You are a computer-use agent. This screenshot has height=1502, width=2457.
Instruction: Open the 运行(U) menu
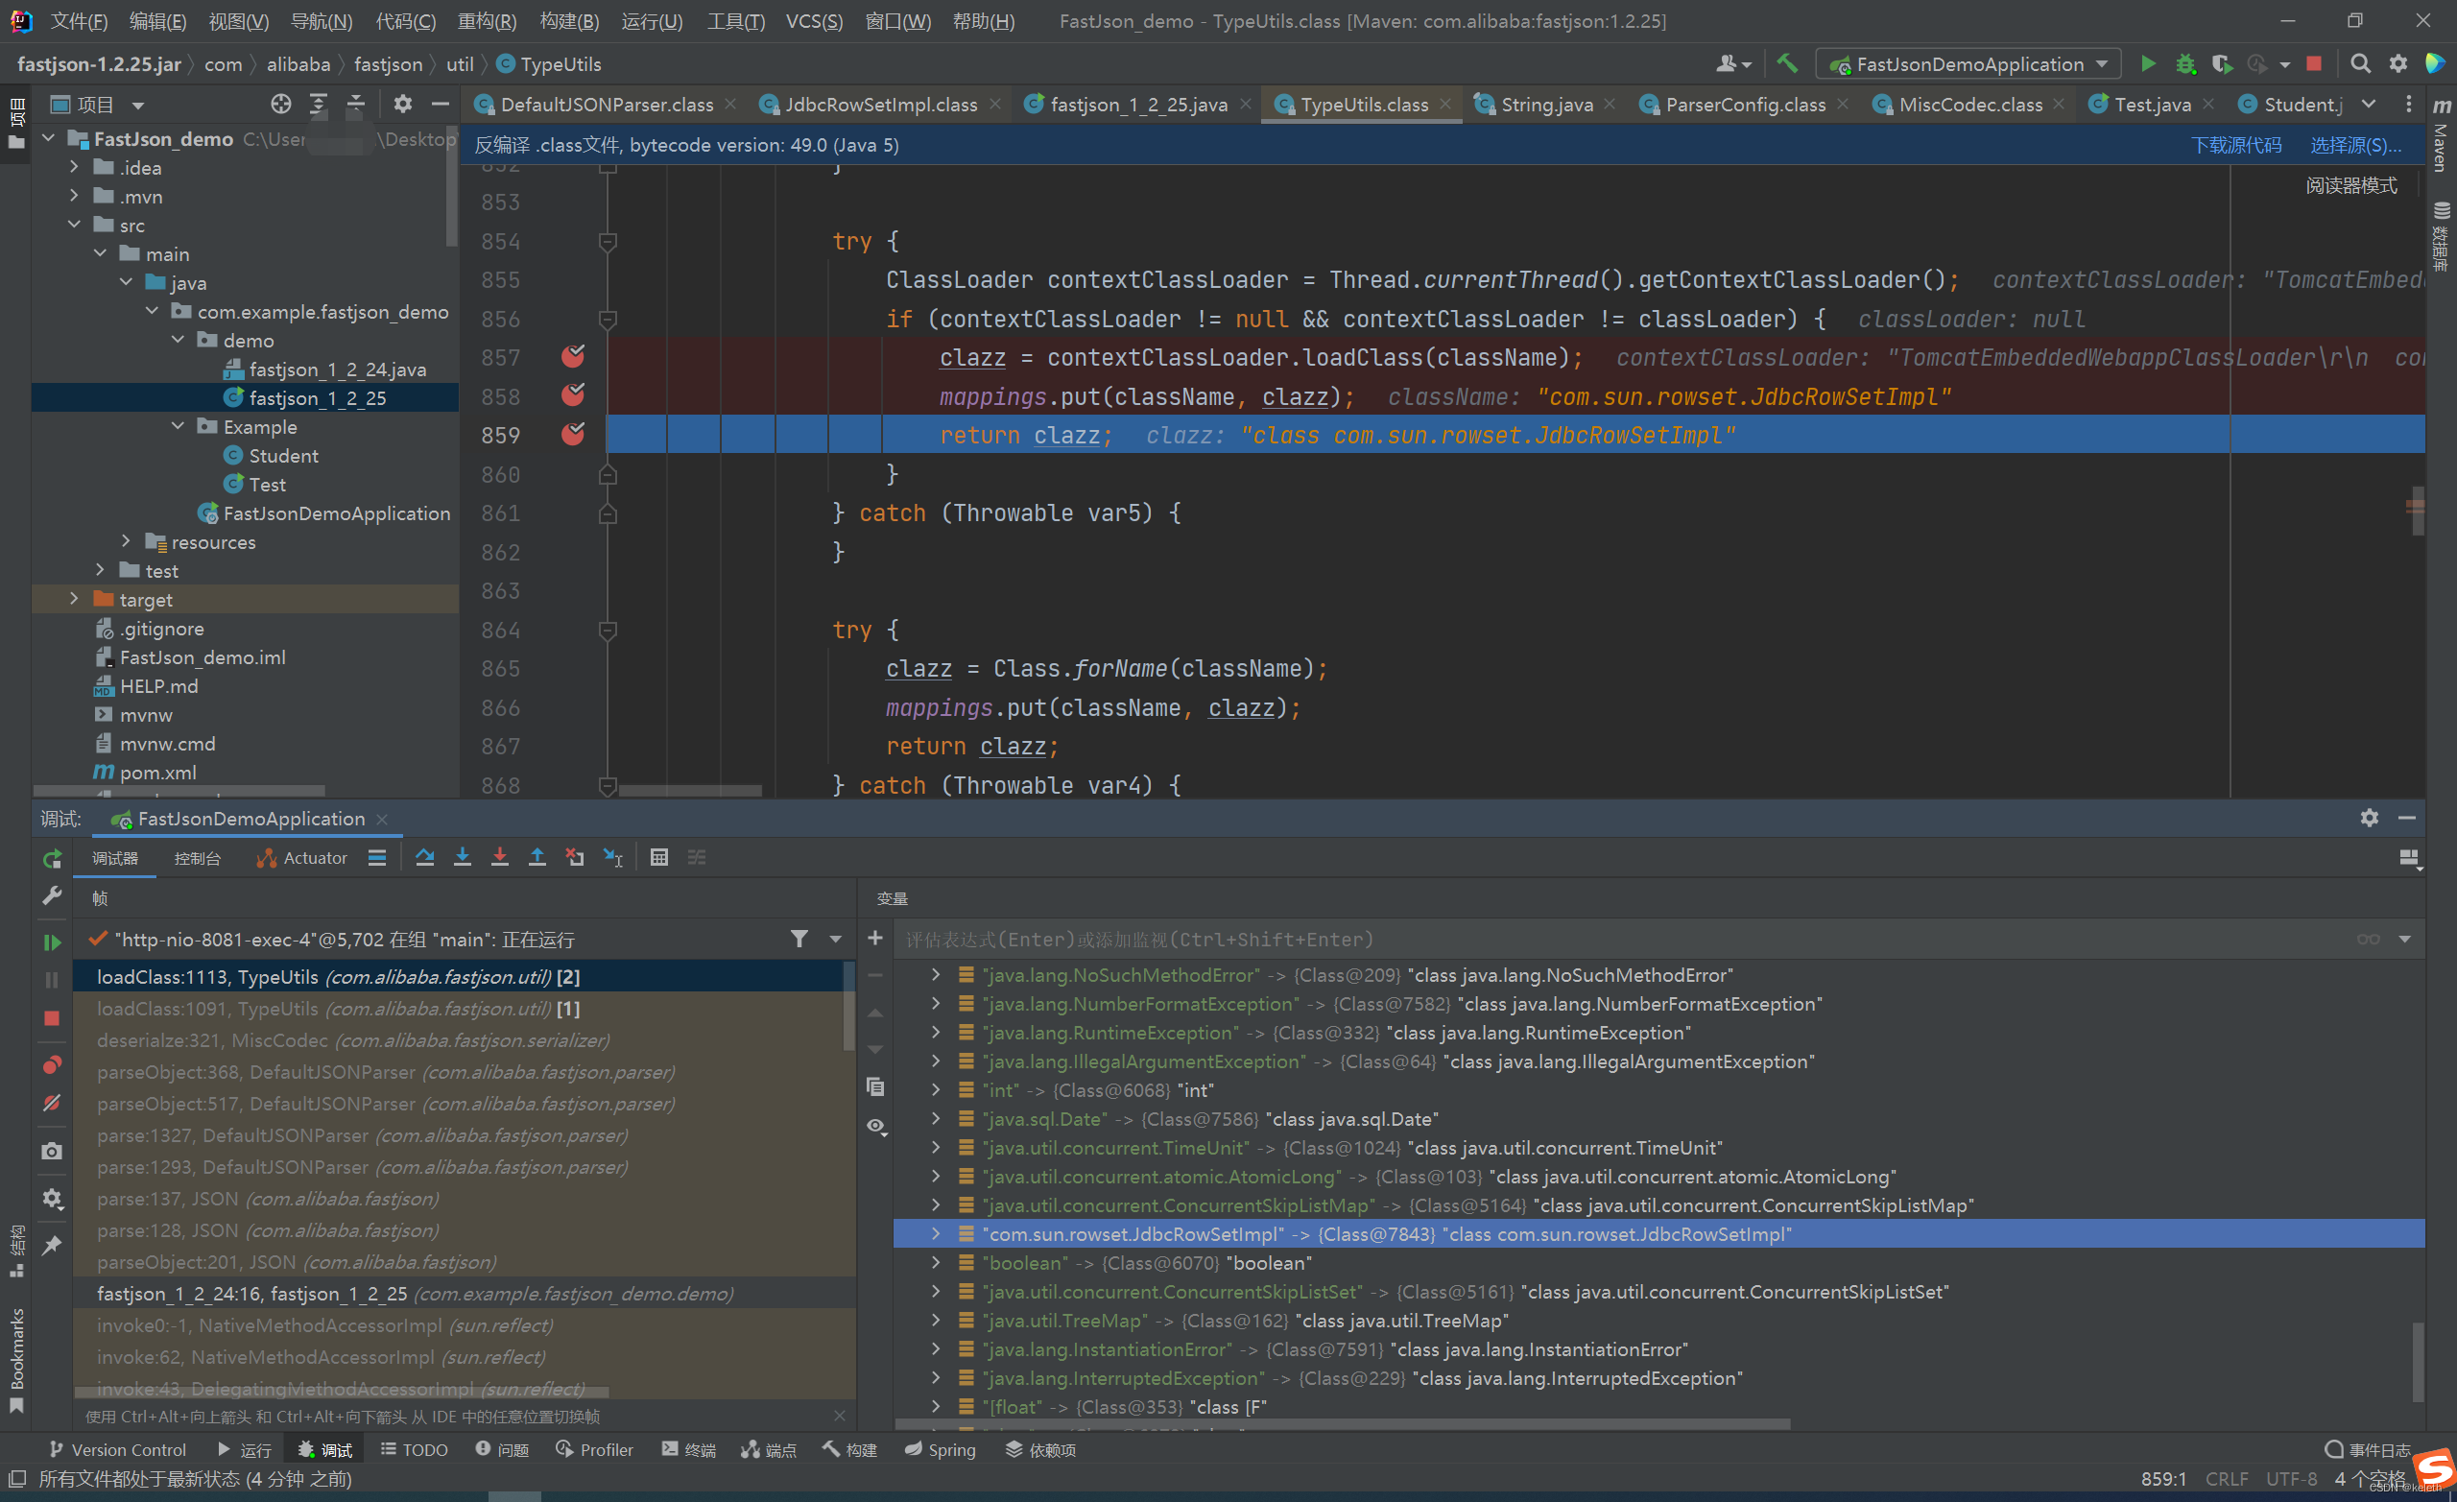(652, 21)
